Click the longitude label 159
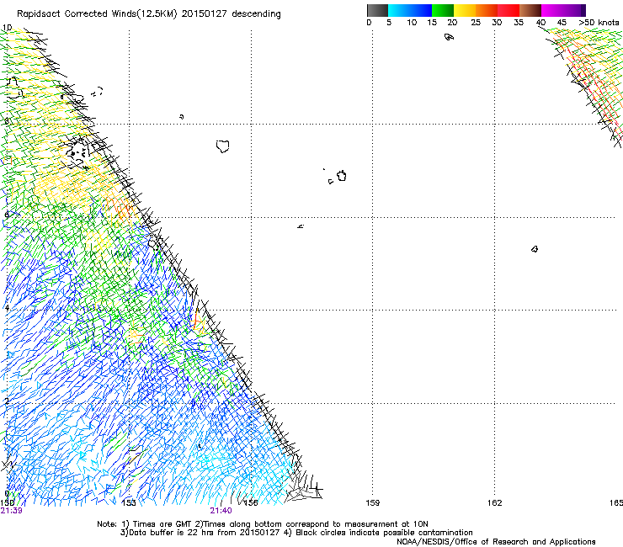623x547 pixels. point(372,503)
